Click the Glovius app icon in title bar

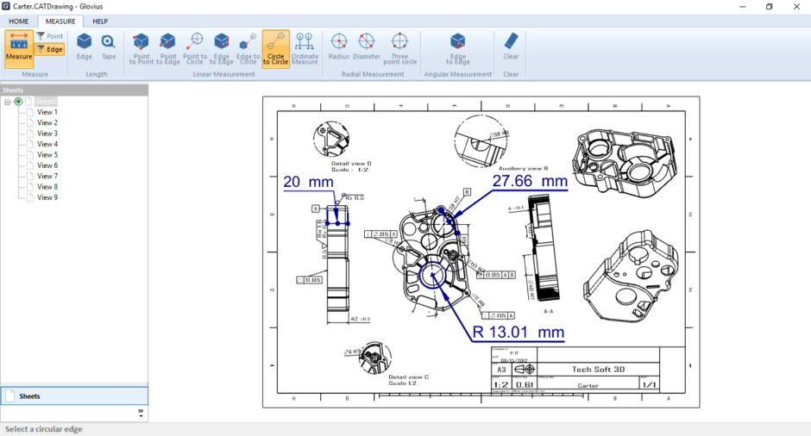pyautogui.click(x=6, y=6)
